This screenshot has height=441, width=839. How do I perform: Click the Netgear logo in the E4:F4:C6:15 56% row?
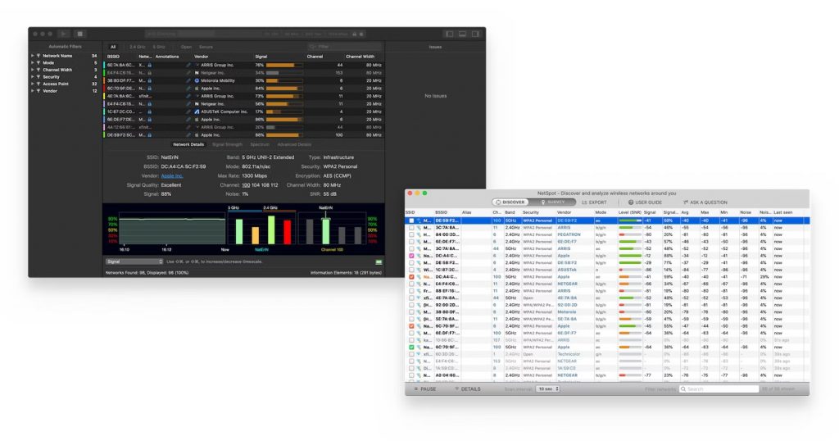point(197,104)
